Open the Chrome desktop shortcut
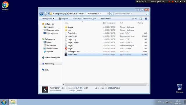Viewport: 186px width, 105px height. [5, 6]
